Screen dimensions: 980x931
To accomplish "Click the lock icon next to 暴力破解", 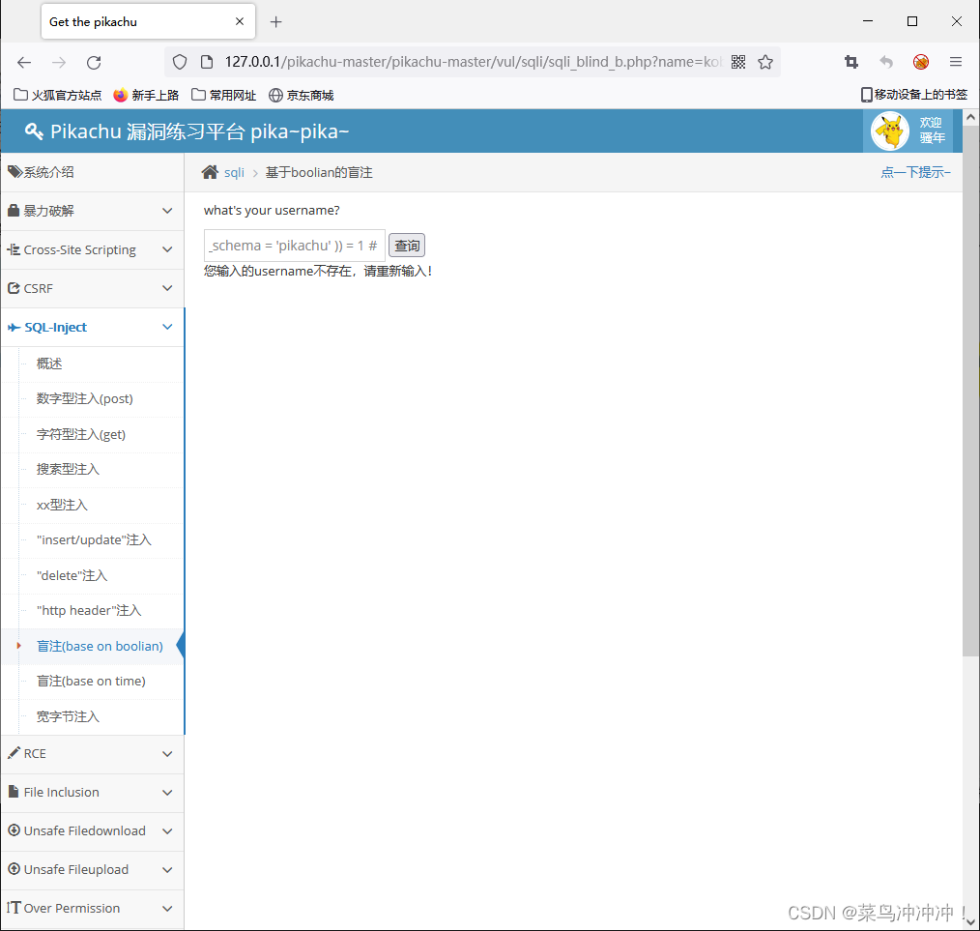I will [x=14, y=210].
